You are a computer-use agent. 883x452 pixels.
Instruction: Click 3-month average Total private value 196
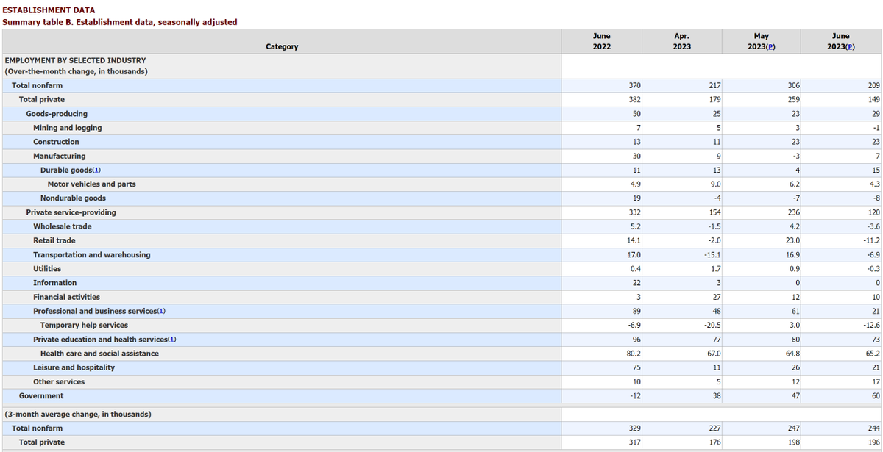point(873,442)
